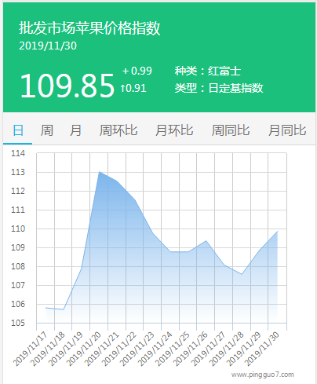Switch to the 月 monthly tab

[x=75, y=130]
